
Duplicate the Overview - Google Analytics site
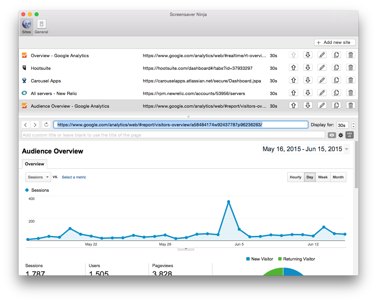tap(336, 55)
